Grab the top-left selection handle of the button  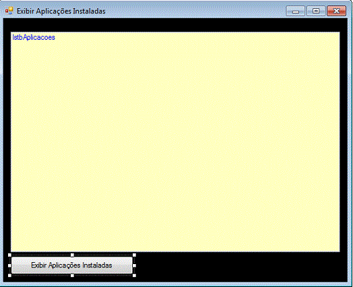(x=9, y=255)
